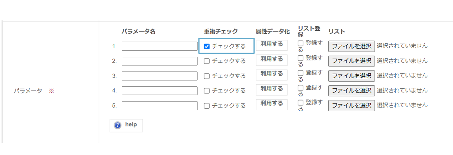Enable list registration for row 1

point(301,43)
